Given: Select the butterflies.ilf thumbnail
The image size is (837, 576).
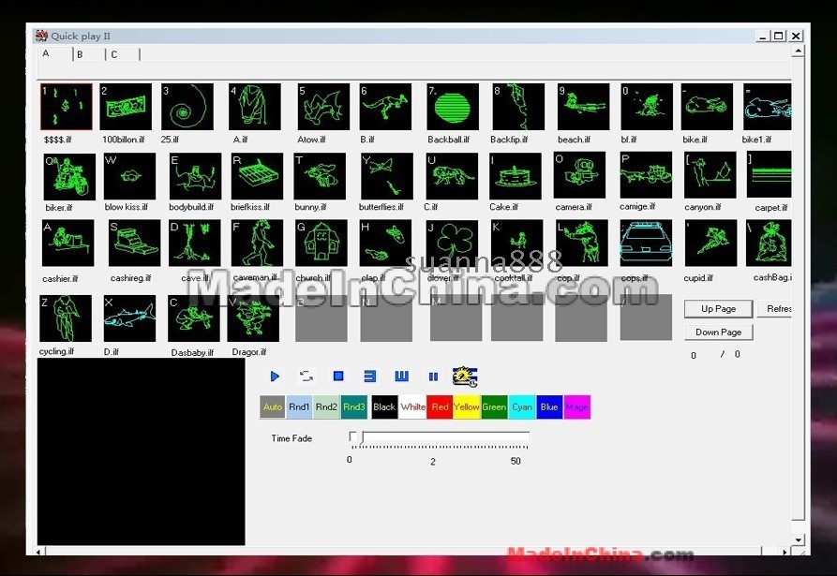Looking at the screenshot, I should tap(387, 176).
